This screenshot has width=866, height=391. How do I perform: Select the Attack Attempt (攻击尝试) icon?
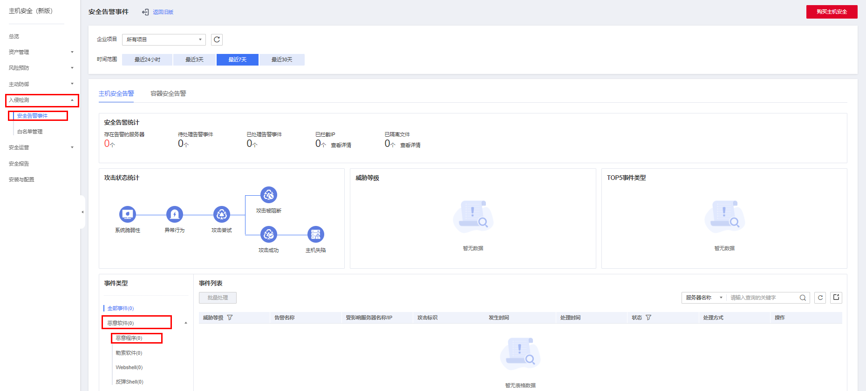tap(221, 214)
